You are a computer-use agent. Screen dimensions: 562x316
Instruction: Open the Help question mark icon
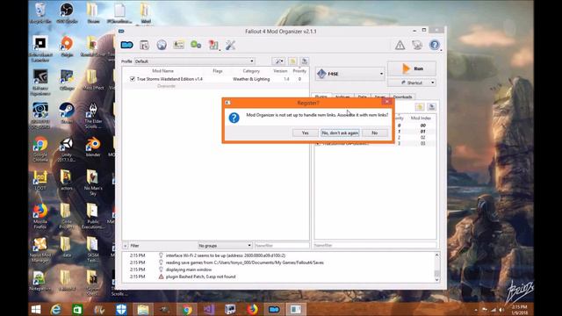pos(435,45)
